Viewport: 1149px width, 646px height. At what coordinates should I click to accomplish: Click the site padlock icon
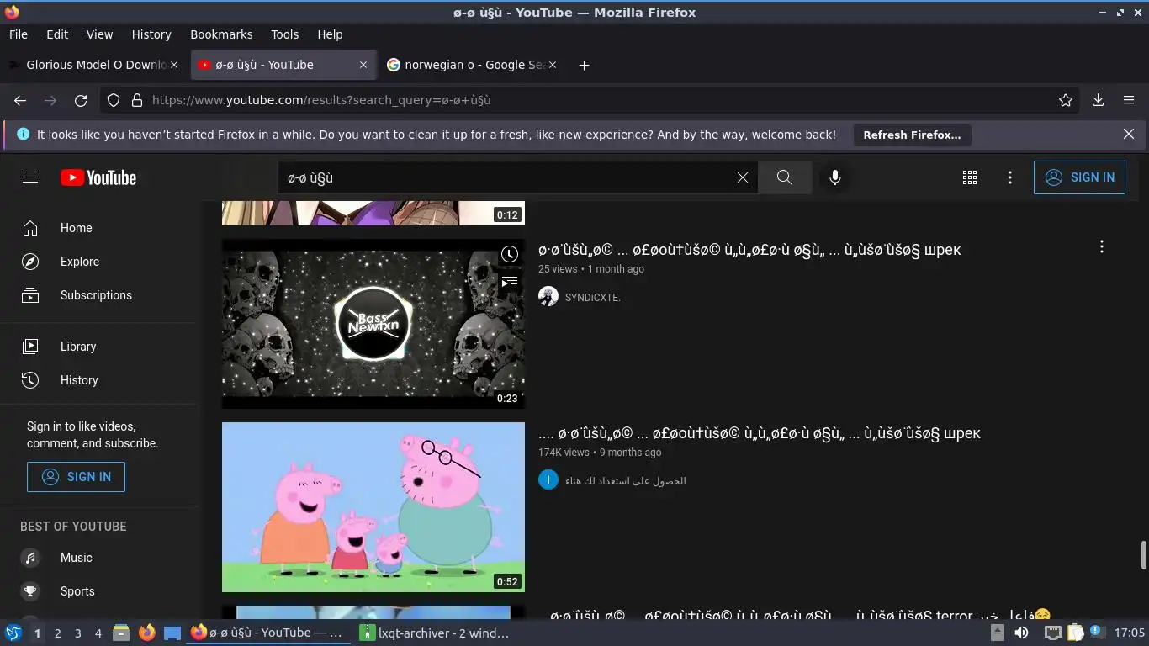[137, 100]
